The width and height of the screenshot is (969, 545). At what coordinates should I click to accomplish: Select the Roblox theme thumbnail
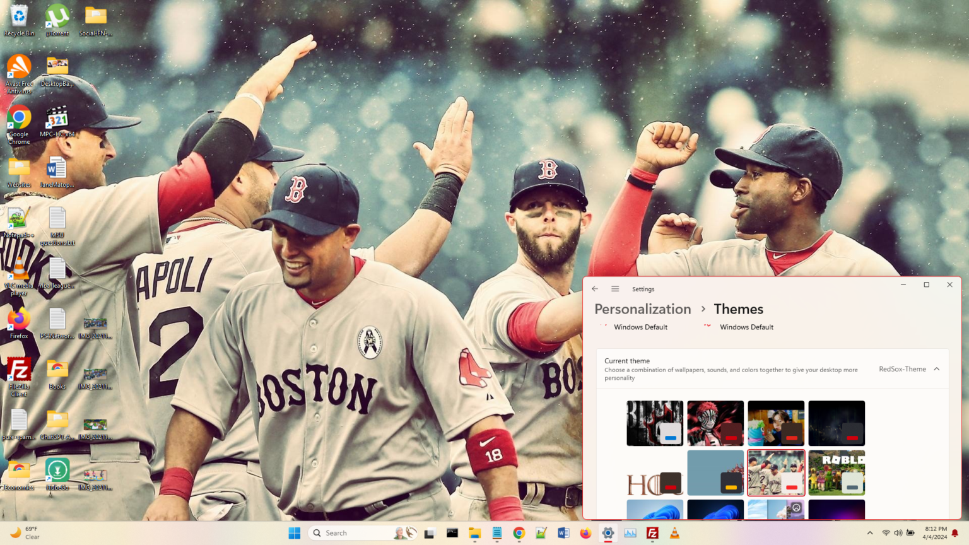[837, 472]
